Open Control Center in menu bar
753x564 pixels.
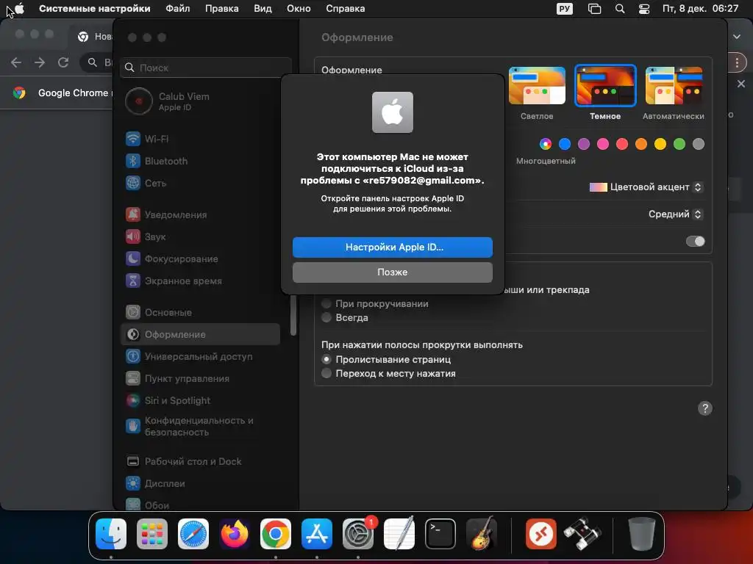point(644,9)
